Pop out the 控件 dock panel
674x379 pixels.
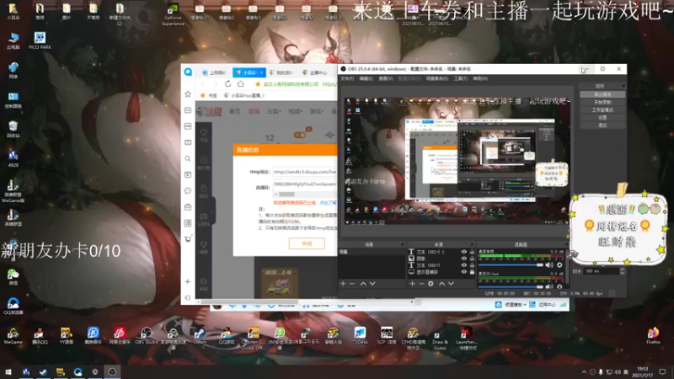pos(623,86)
